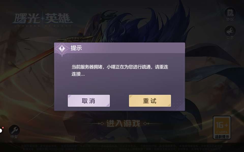Open the 协议 agreement document icon
This screenshot has height=152, width=244.
tap(230, 13)
